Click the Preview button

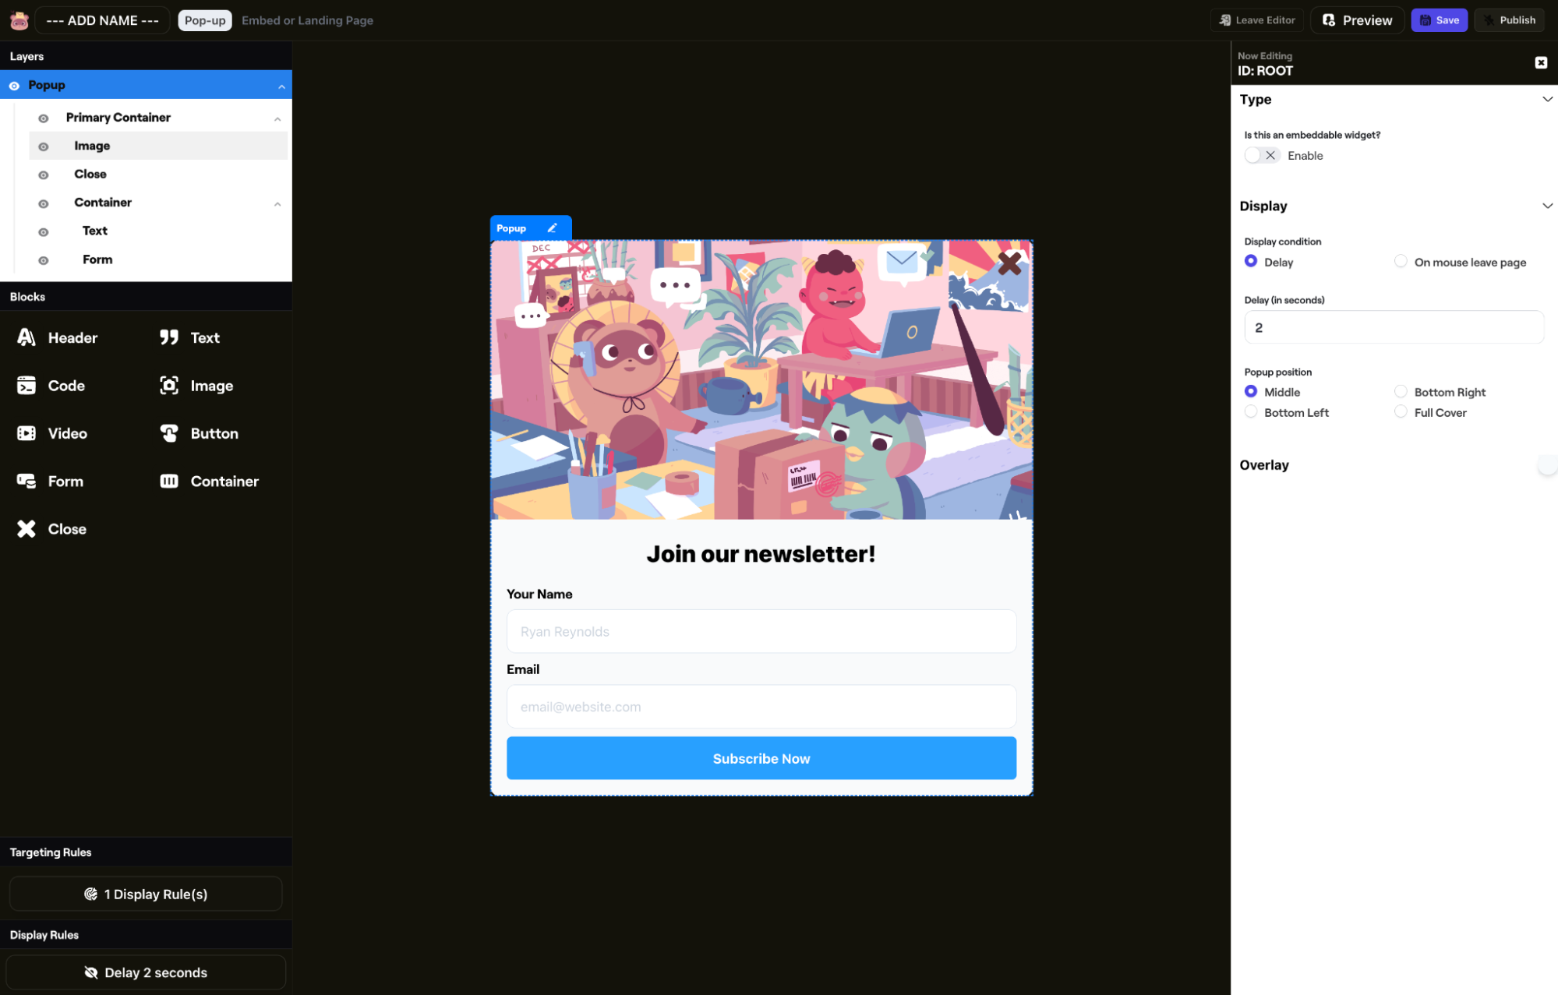click(1357, 20)
